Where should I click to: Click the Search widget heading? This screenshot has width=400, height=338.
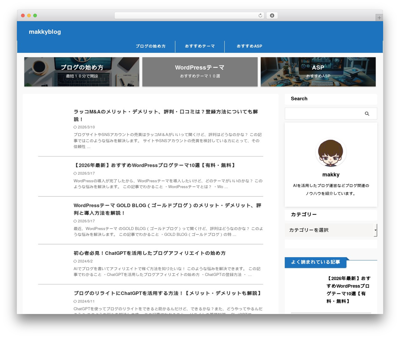click(299, 99)
